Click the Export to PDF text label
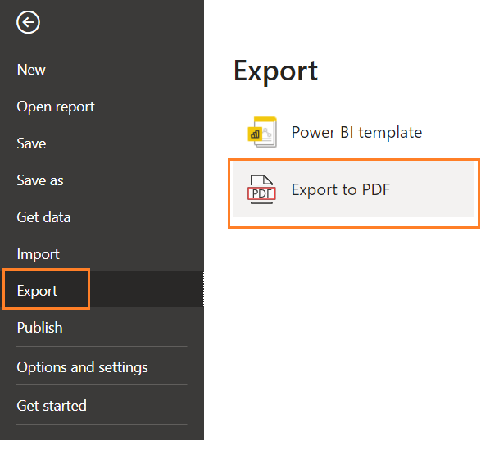 pyautogui.click(x=341, y=189)
